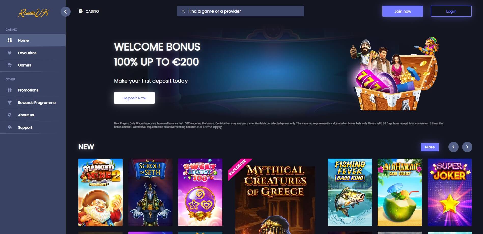Image resolution: width=483 pixels, height=234 pixels.
Task: Click the Login button
Action: pos(451,11)
